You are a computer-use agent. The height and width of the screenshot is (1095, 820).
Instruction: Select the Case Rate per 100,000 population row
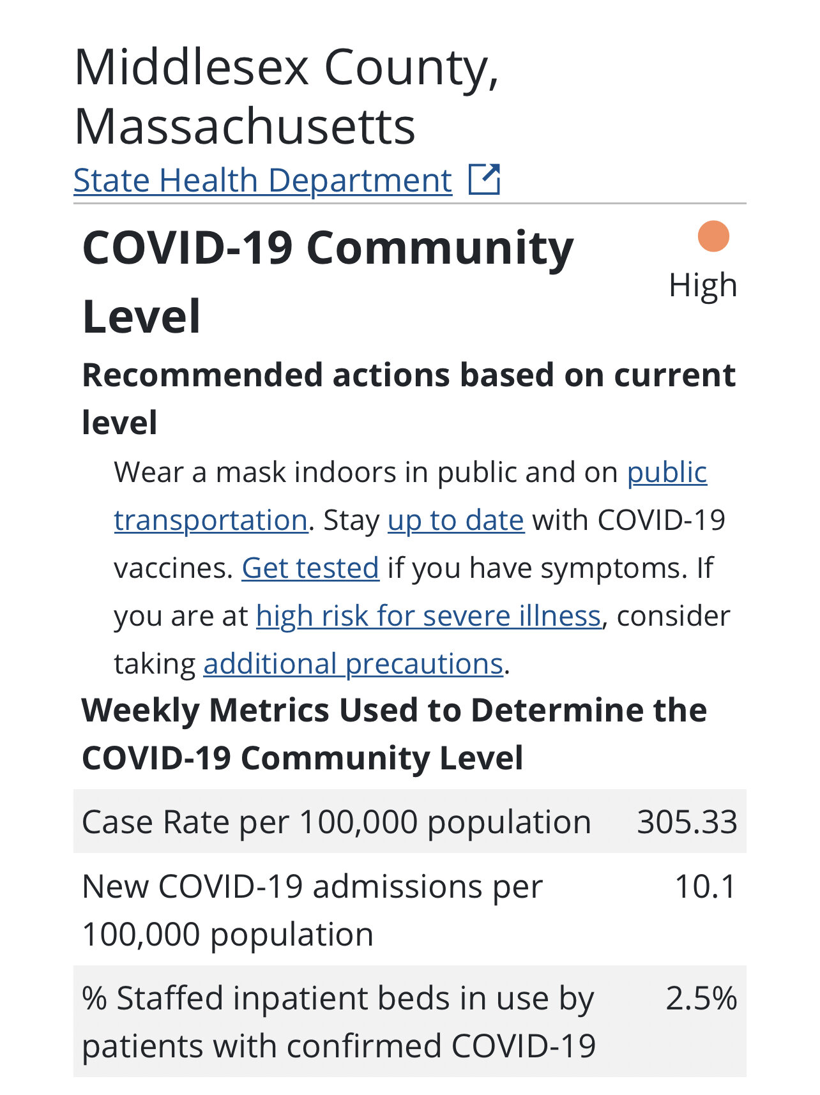coord(409,821)
